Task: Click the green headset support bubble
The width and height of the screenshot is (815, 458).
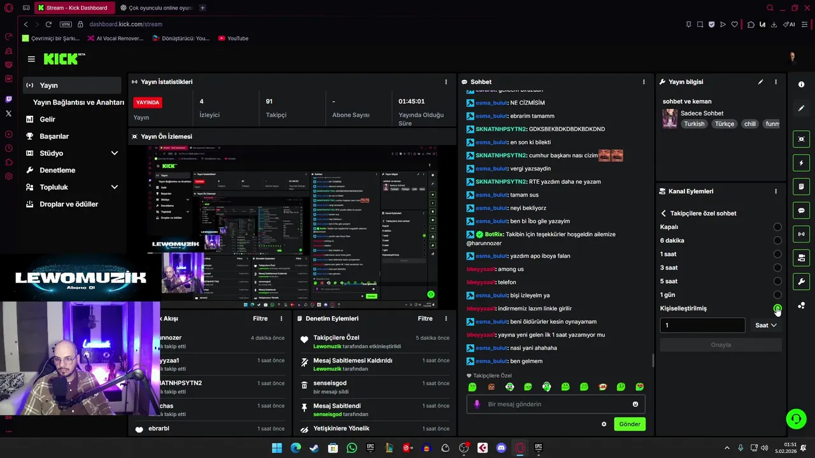Action: click(x=796, y=419)
